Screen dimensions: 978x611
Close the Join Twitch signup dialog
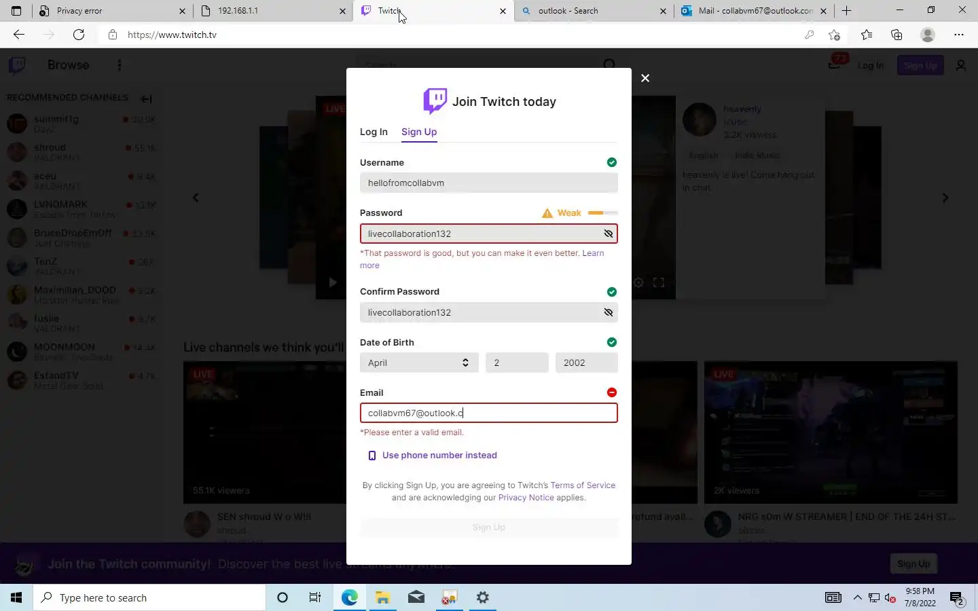(645, 78)
